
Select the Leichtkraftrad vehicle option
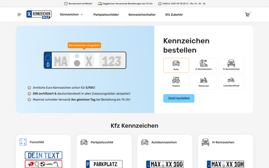pyautogui.click(x=231, y=82)
